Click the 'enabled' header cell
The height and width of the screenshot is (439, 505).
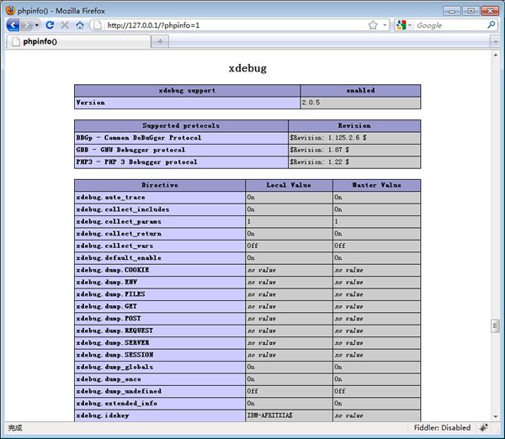pyautogui.click(x=361, y=91)
